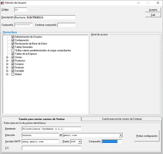Select the Tablas Generales tree item
Viewport: 163px width, 154px height.
[x=24, y=47]
